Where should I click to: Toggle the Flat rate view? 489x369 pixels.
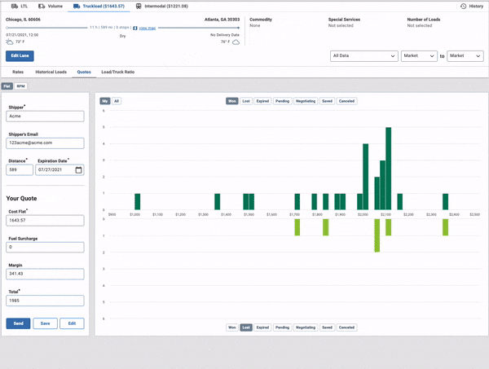(x=7, y=86)
